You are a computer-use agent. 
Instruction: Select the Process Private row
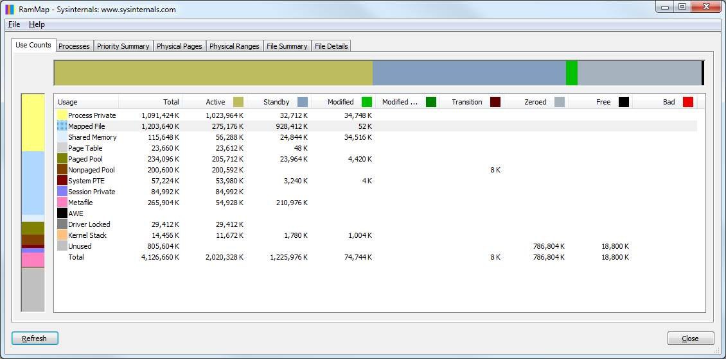(376, 115)
